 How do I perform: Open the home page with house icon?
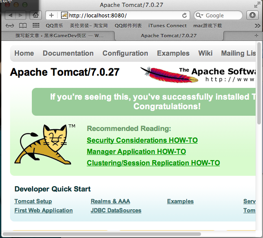click(36, 16)
